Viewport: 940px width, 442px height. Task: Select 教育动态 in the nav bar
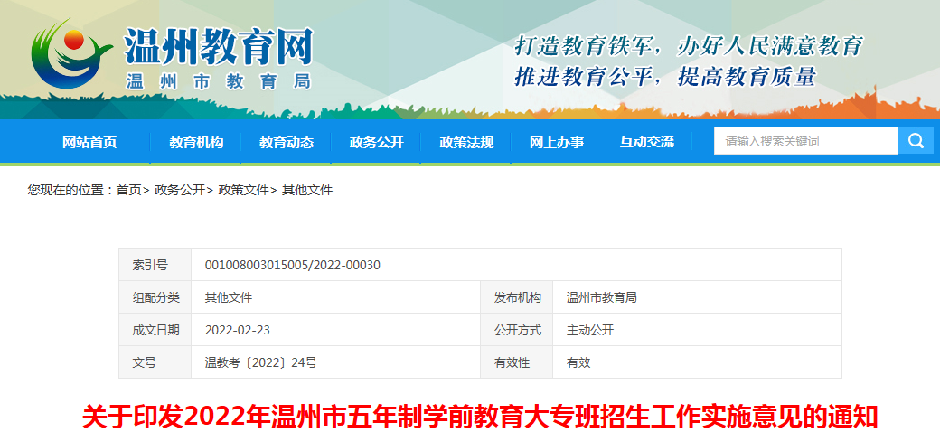(x=287, y=142)
